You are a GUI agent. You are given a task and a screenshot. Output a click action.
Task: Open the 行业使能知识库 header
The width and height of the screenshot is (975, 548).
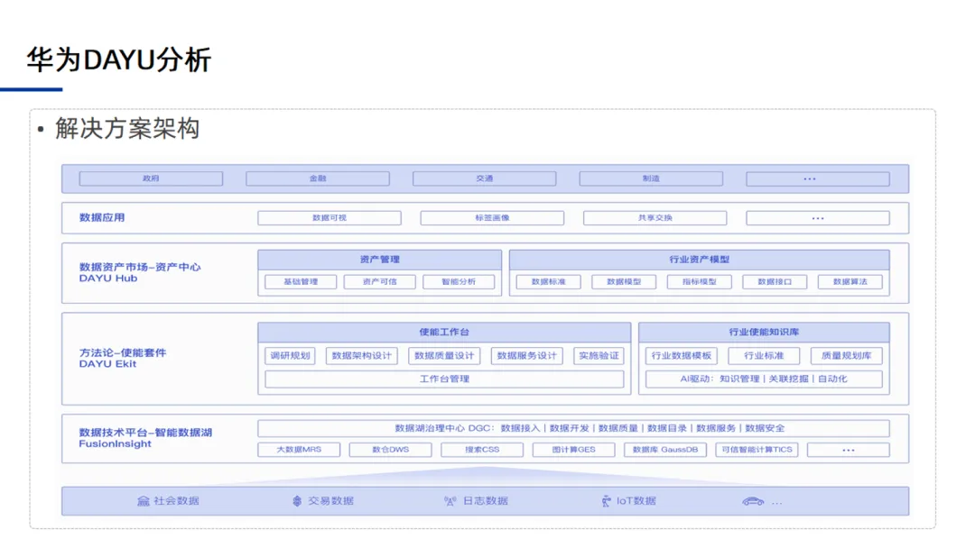(765, 332)
